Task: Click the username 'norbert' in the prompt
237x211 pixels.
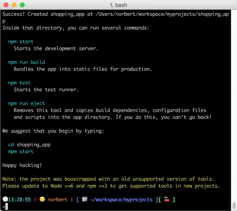Action: click(58, 200)
